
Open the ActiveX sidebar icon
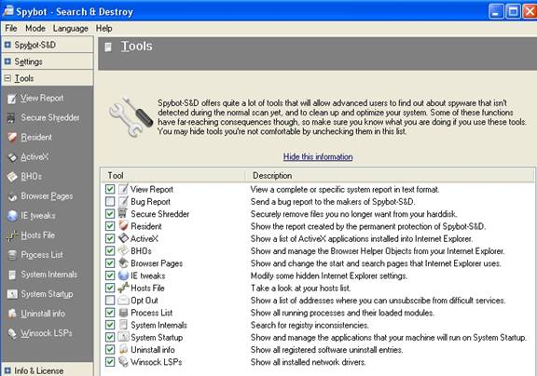click(x=12, y=157)
